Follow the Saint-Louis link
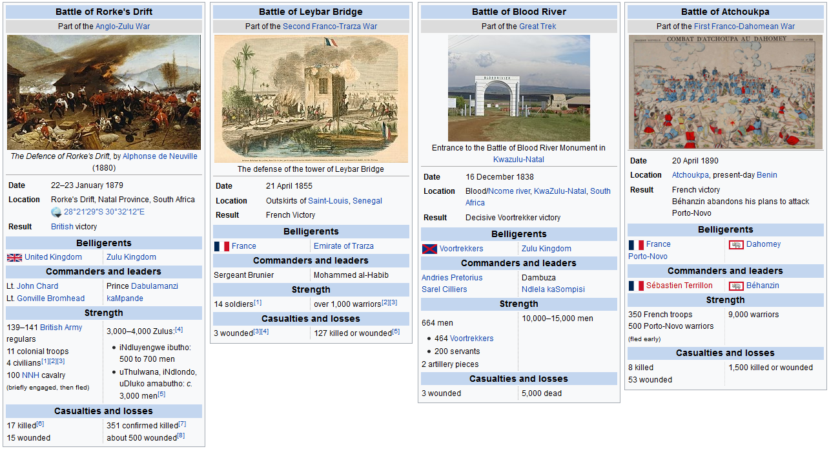 pyautogui.click(x=328, y=201)
